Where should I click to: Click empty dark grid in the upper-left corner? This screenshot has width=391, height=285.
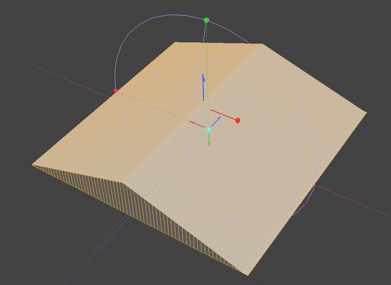[25, 21]
